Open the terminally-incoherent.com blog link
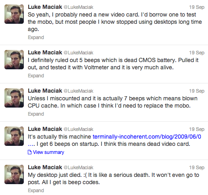This screenshot has height=195, width=208. click(x=114, y=140)
